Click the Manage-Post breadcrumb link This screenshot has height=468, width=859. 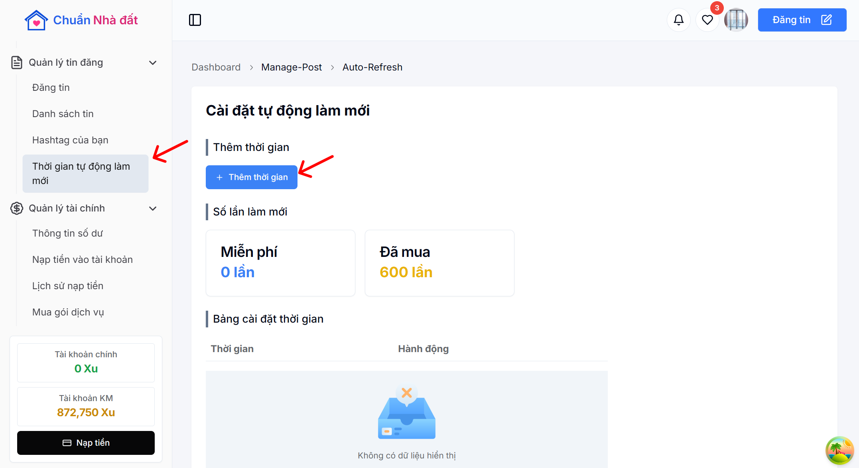point(292,67)
